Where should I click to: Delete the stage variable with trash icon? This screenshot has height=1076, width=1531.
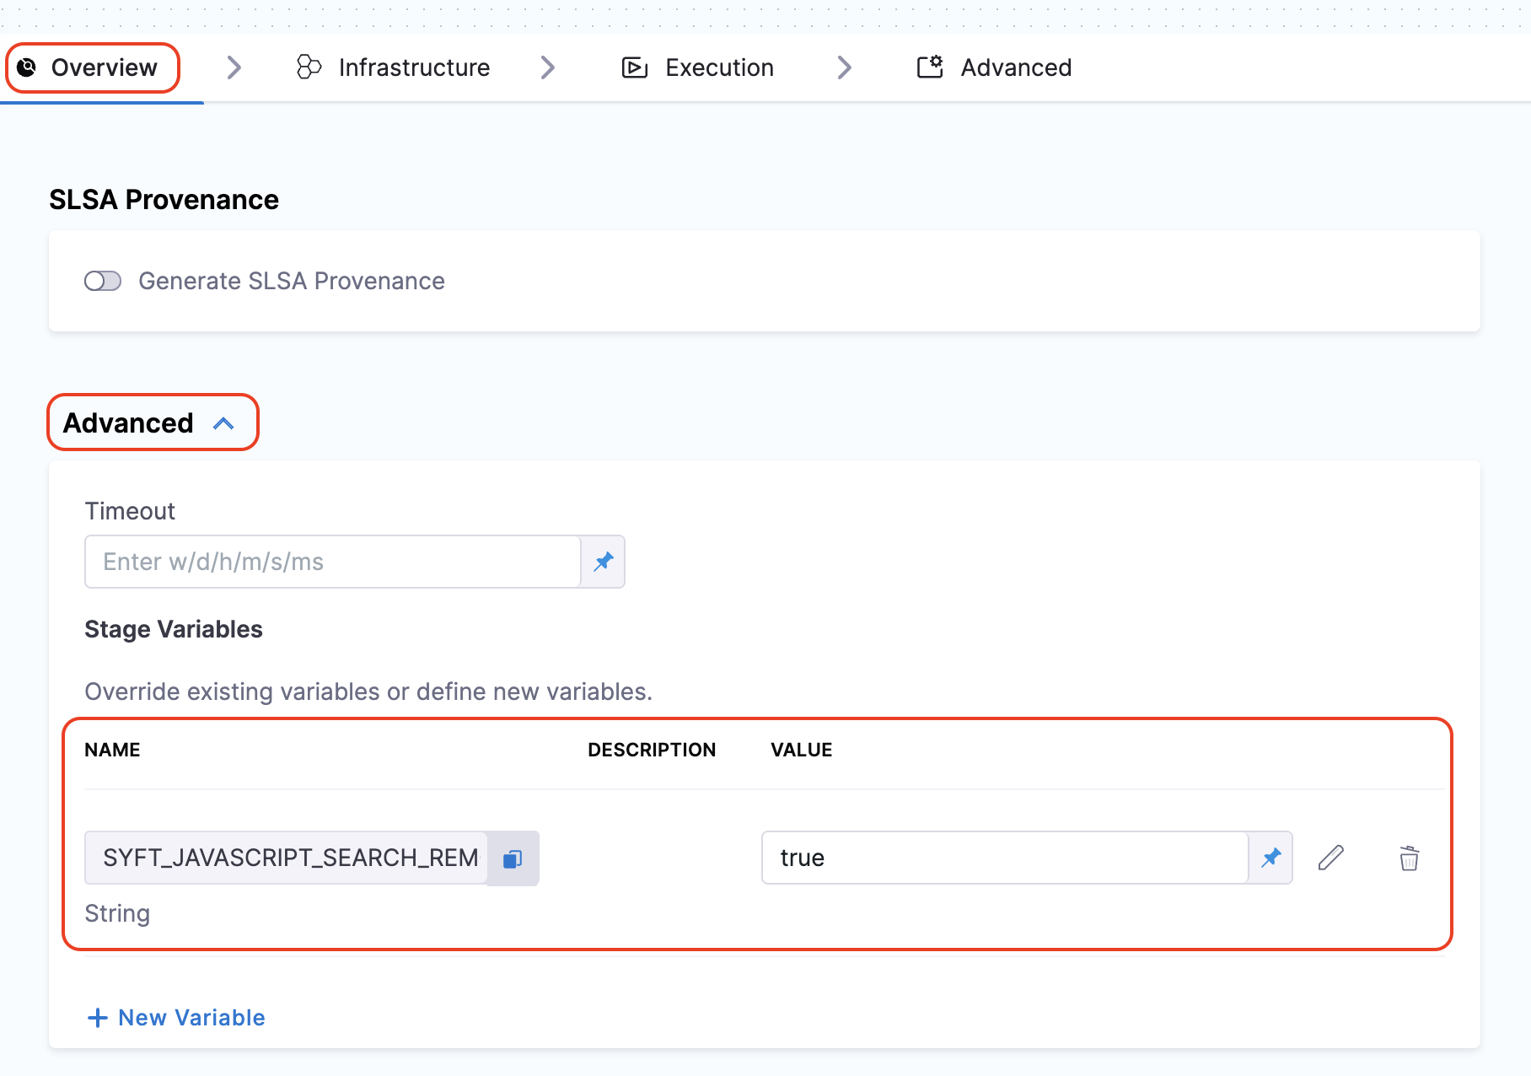pyautogui.click(x=1409, y=858)
